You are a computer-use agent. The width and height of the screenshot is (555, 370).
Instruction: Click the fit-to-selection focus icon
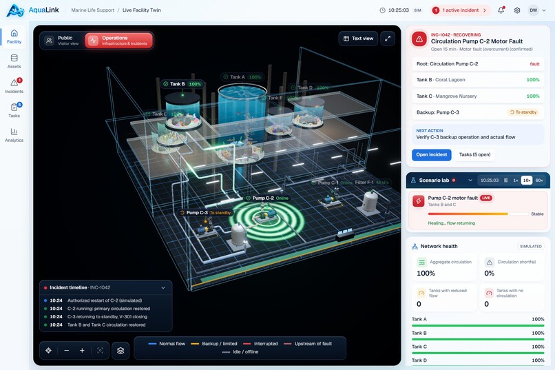click(100, 350)
